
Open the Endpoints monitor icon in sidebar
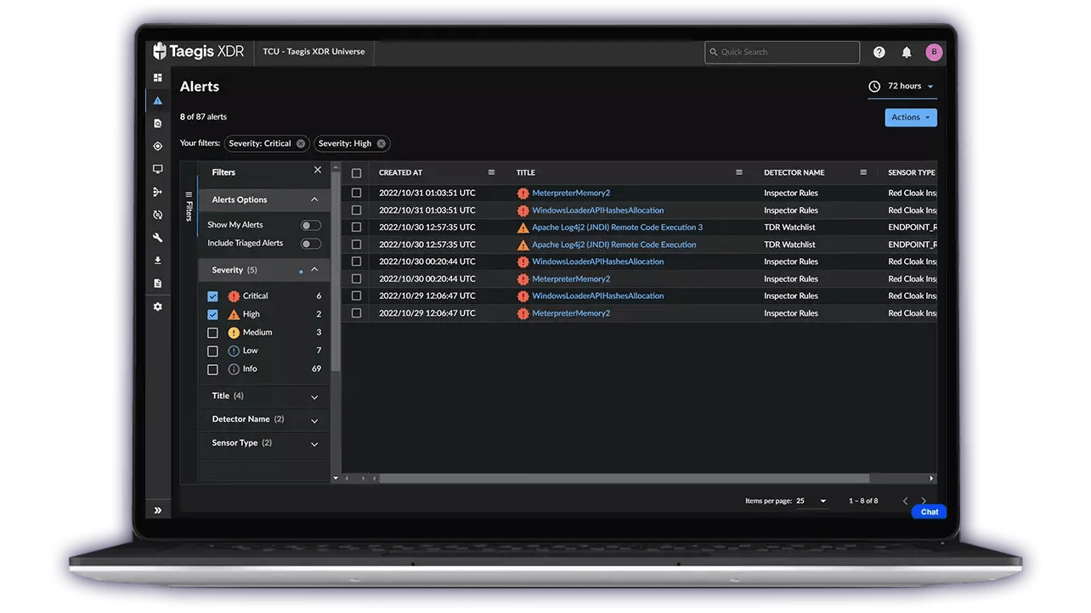[x=157, y=169]
